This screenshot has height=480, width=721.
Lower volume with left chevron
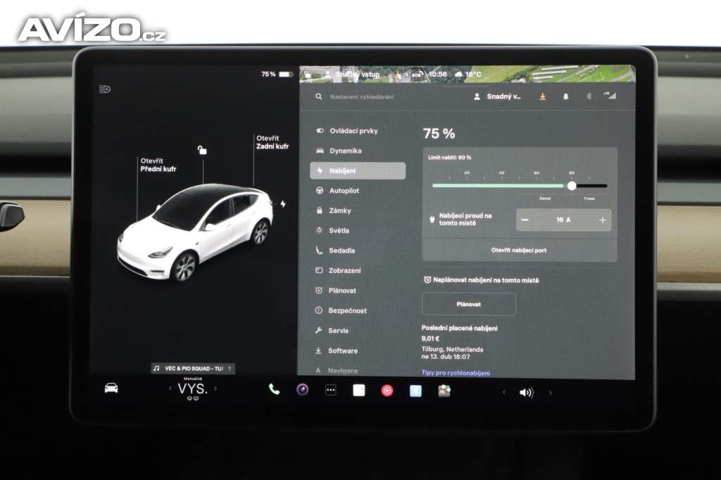[503, 393]
